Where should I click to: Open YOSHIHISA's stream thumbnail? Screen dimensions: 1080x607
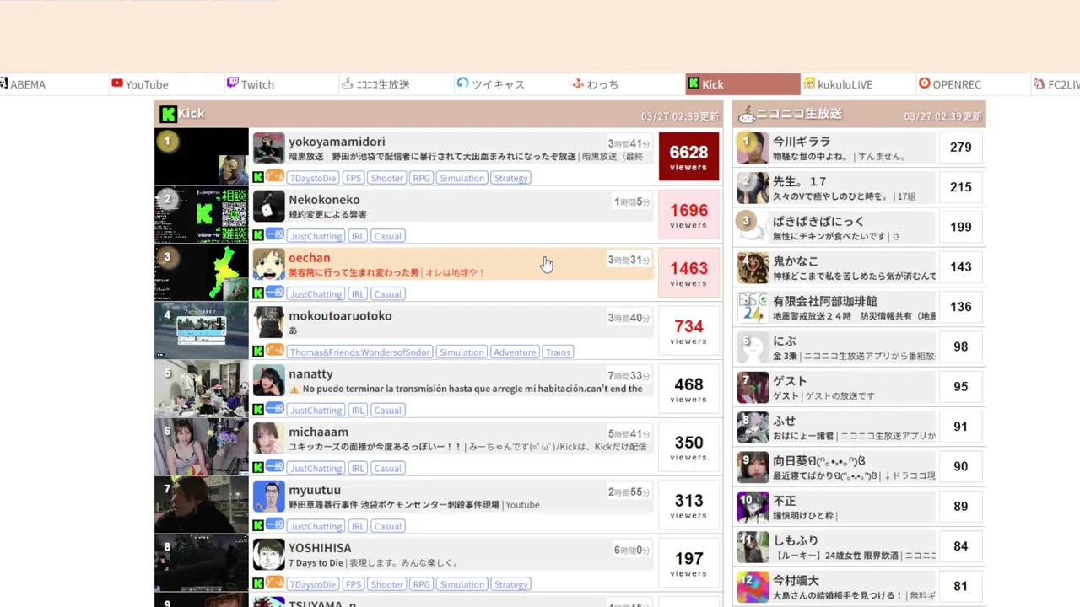pos(202,563)
